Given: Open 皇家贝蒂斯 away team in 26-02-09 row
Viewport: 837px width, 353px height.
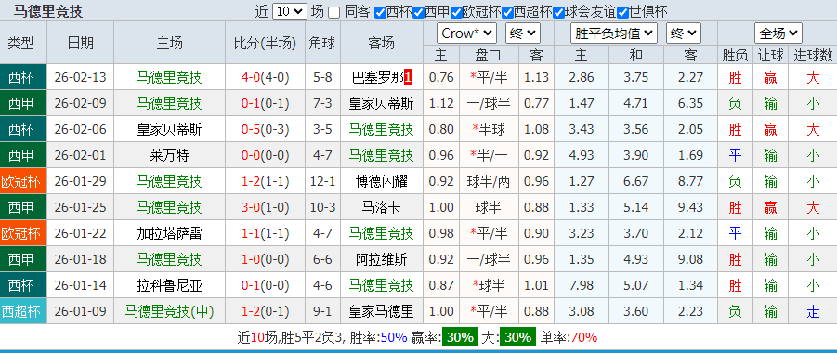Looking at the screenshot, I should click(381, 103).
